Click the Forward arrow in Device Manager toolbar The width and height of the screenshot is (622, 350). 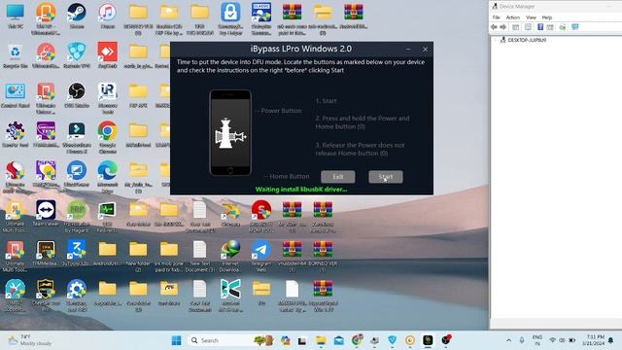click(503, 27)
